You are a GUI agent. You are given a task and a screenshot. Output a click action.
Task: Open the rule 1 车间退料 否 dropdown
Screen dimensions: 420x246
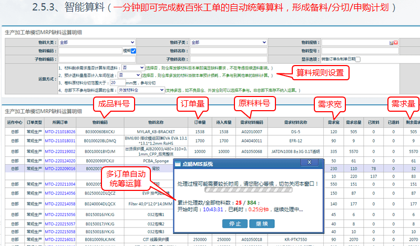point(132,68)
